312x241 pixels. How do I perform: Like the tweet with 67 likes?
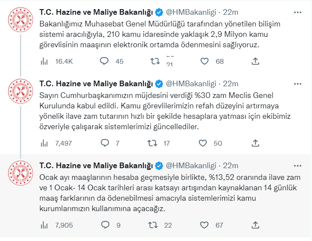pyautogui.click(x=205, y=225)
